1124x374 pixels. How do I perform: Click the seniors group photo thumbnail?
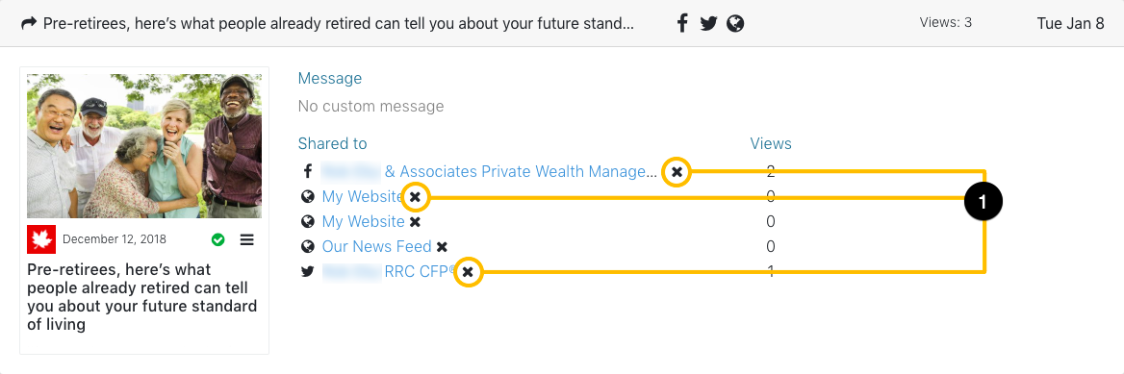point(144,146)
